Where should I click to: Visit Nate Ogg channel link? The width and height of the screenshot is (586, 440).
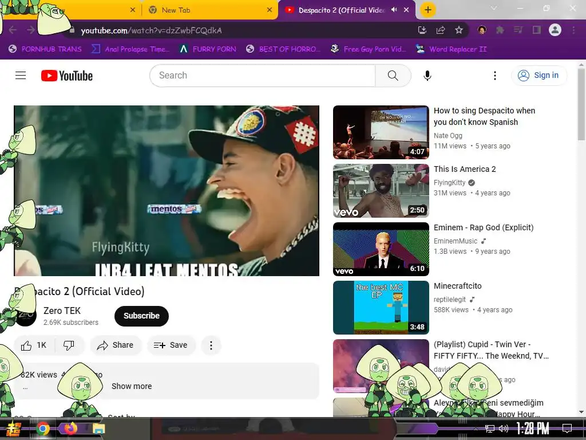pos(448,135)
